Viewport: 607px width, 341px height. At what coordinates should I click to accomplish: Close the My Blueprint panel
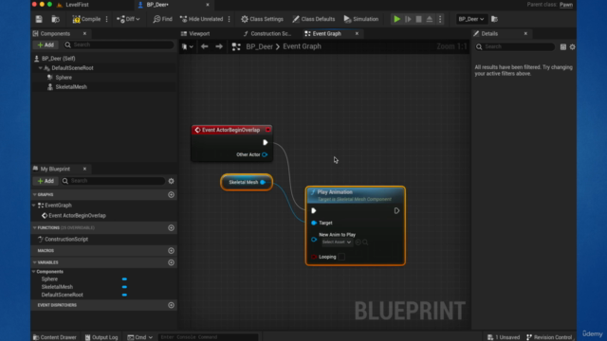click(x=84, y=169)
